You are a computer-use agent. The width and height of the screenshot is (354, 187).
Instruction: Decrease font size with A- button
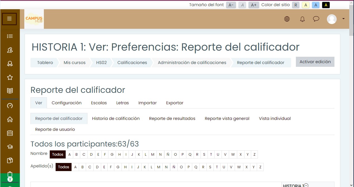[x=231, y=5]
